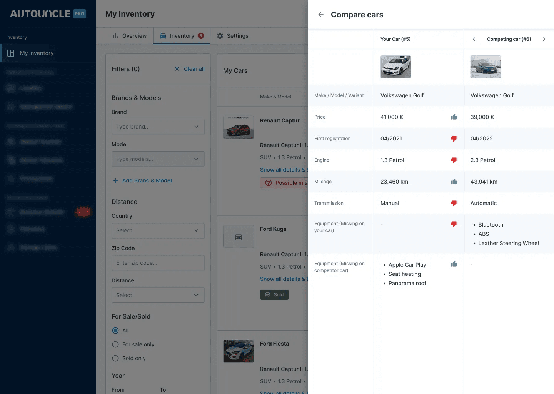Click thumbs-up icon in Mileage row

click(454, 182)
